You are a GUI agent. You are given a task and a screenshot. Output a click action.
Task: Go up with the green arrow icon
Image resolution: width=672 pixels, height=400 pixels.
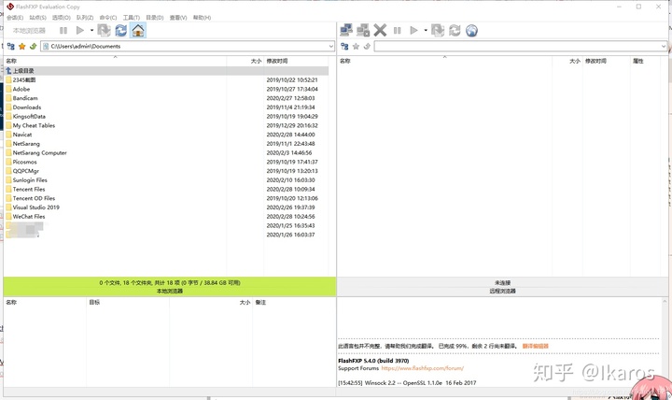click(33, 47)
